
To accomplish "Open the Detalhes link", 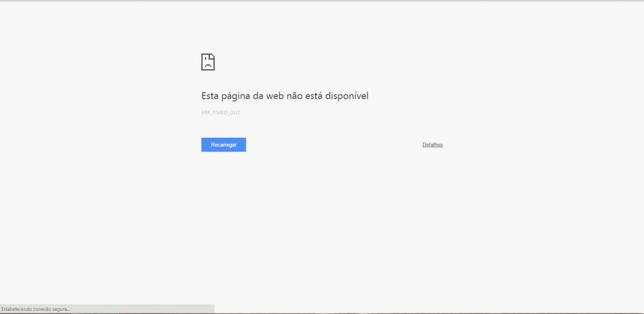I will (x=433, y=145).
